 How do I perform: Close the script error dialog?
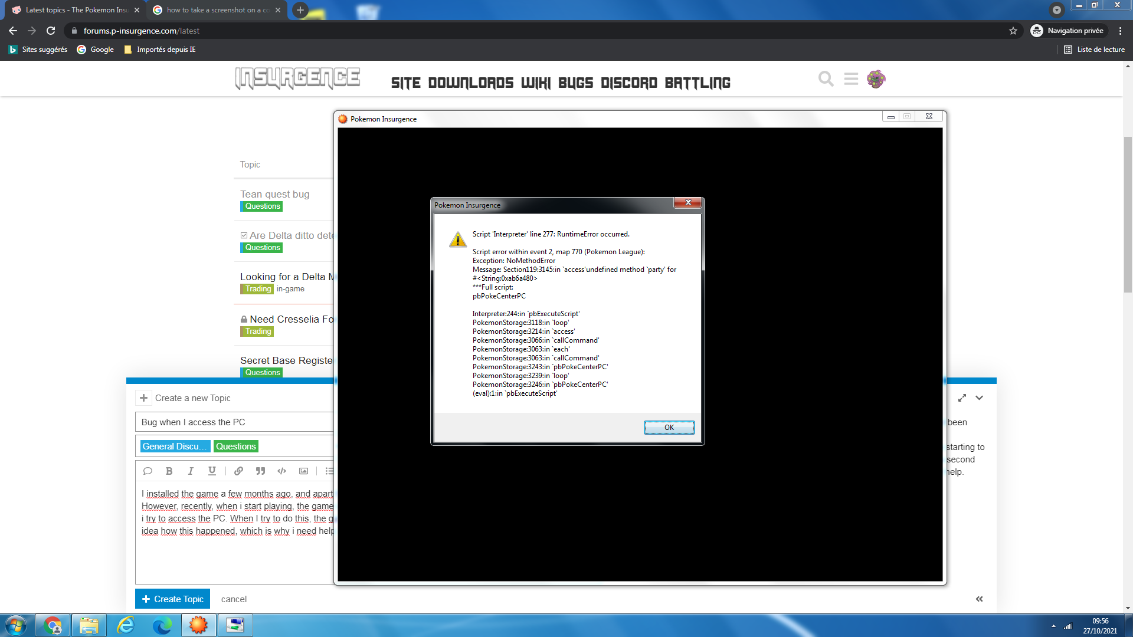pyautogui.click(x=687, y=202)
